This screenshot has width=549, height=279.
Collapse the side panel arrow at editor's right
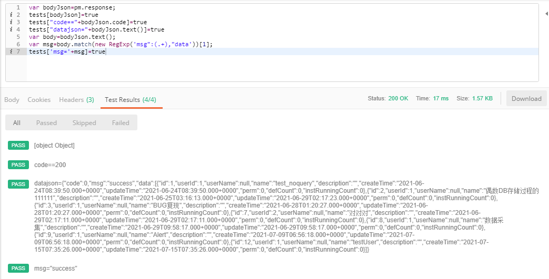tap(546, 14)
